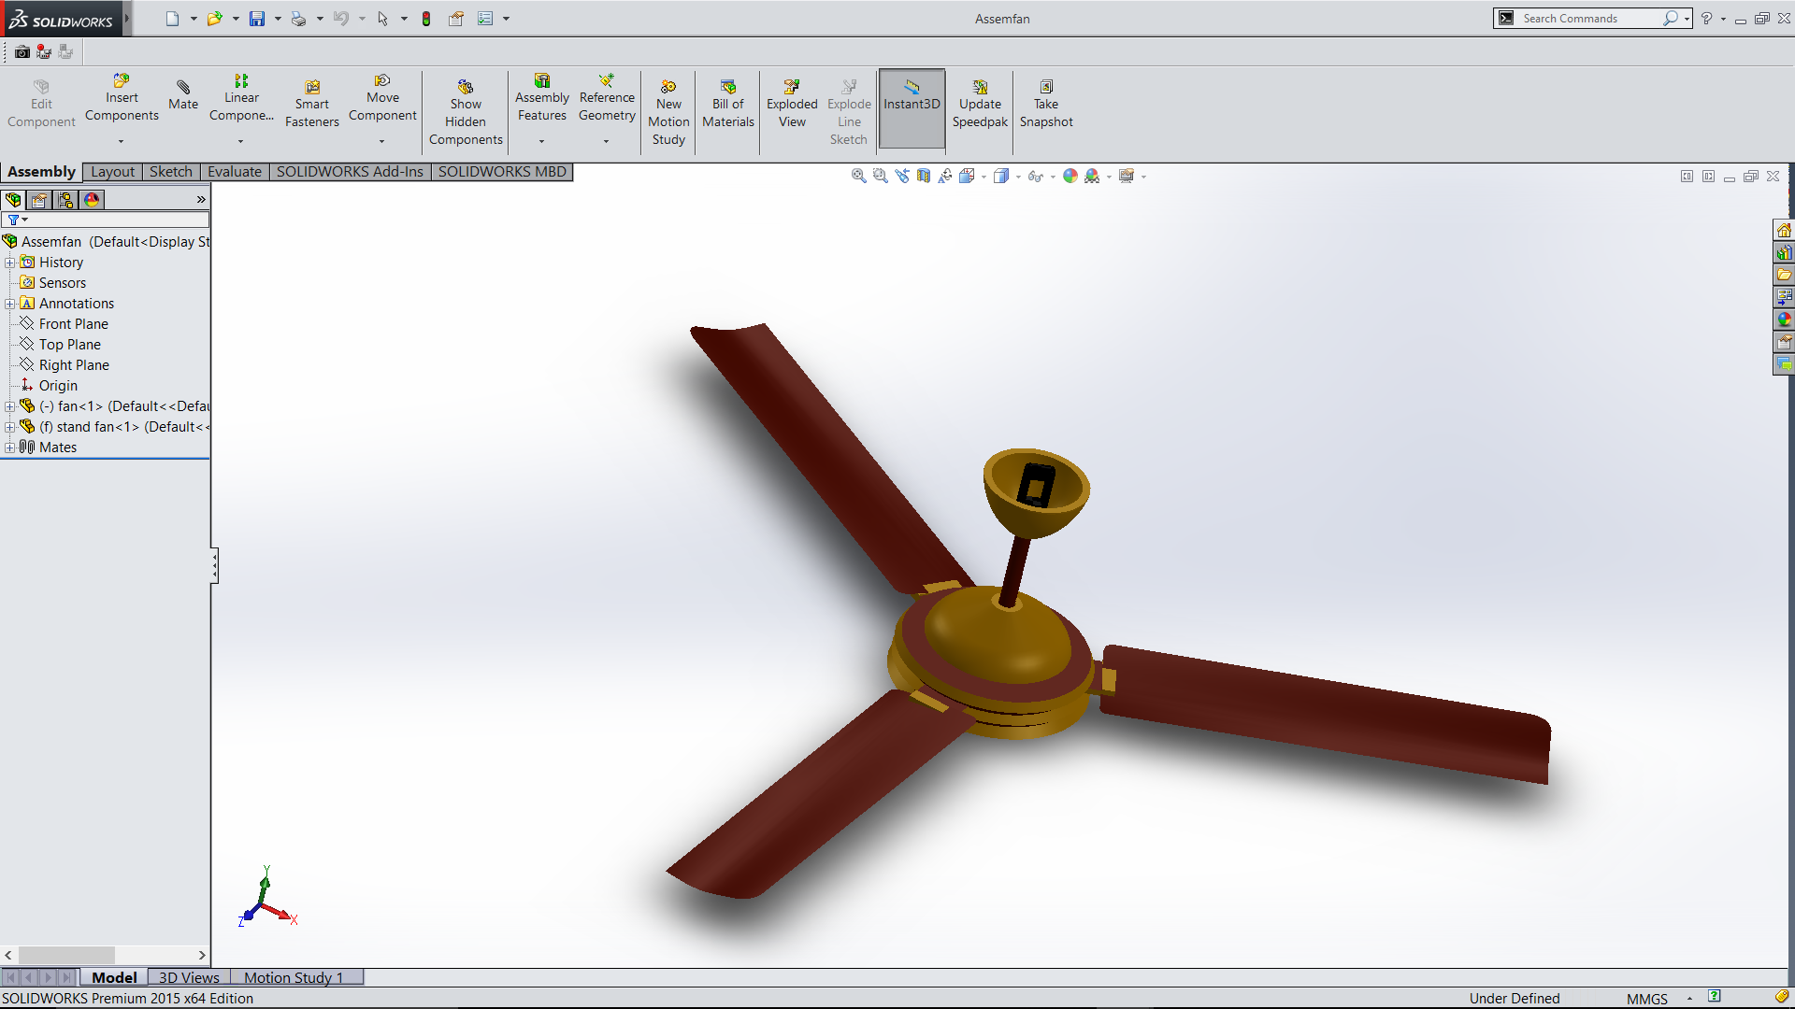The height and width of the screenshot is (1009, 1795).
Task: Click the Zoom to Fit icon
Action: pos(858,176)
